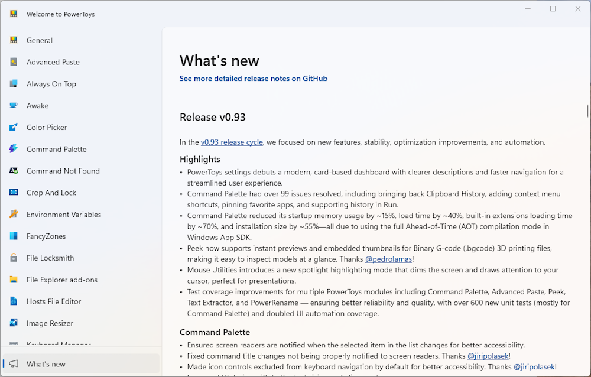The image size is (591, 377).
Task: Go to Always On Top module
Action: click(80, 84)
